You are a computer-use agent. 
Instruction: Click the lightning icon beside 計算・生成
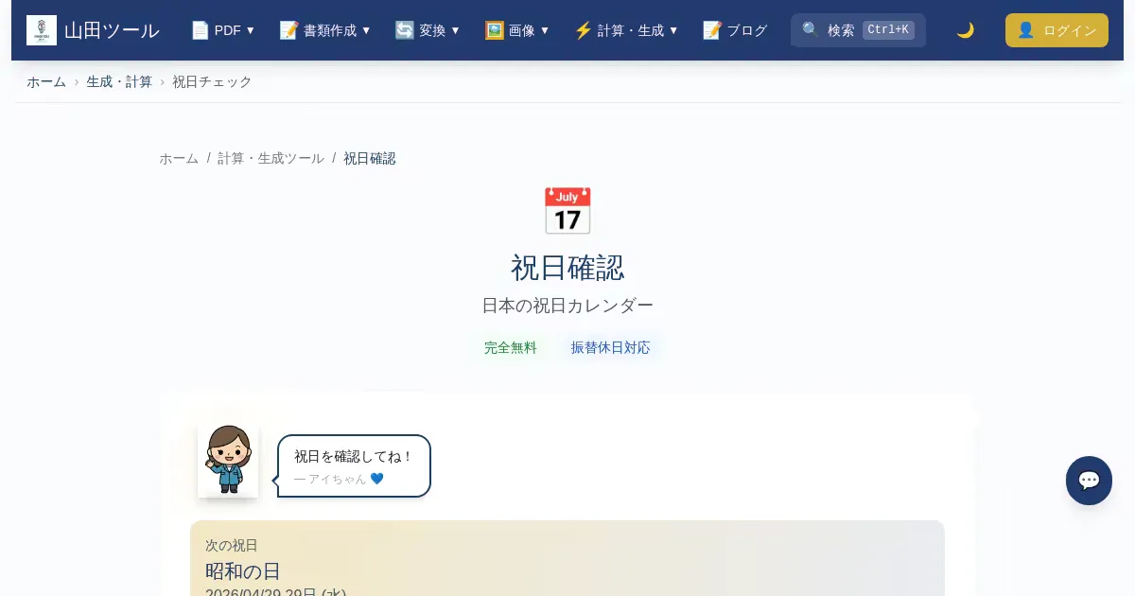pos(583,30)
